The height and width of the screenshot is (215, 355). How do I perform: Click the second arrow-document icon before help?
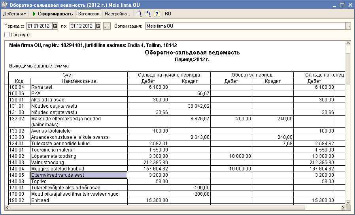click(x=148, y=14)
